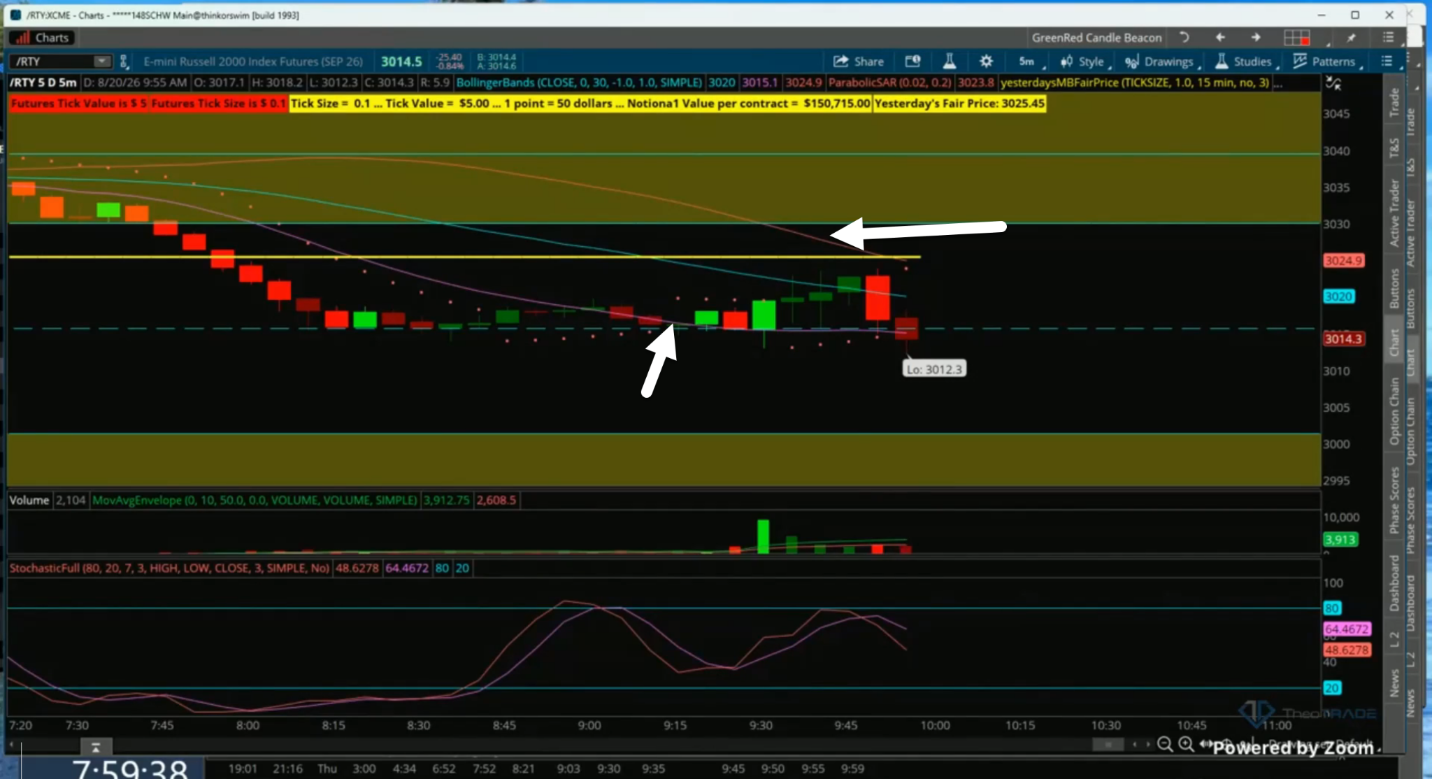Click the yesterdaysMBFairPrice study label

(x=1135, y=83)
